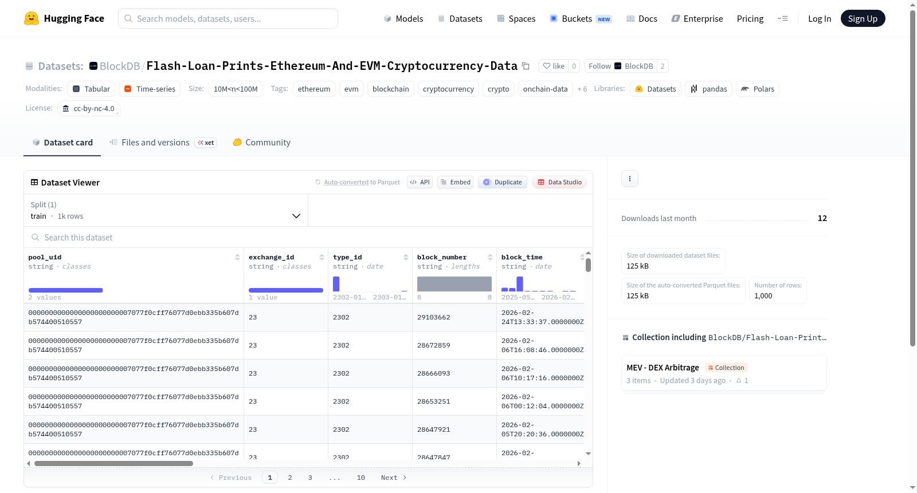Switch to the Dataset card tab

(62, 143)
